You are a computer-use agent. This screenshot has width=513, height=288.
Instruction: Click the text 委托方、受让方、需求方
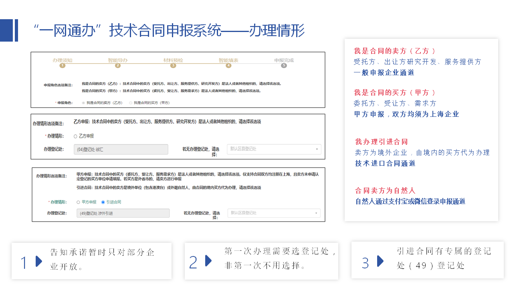[395, 103]
